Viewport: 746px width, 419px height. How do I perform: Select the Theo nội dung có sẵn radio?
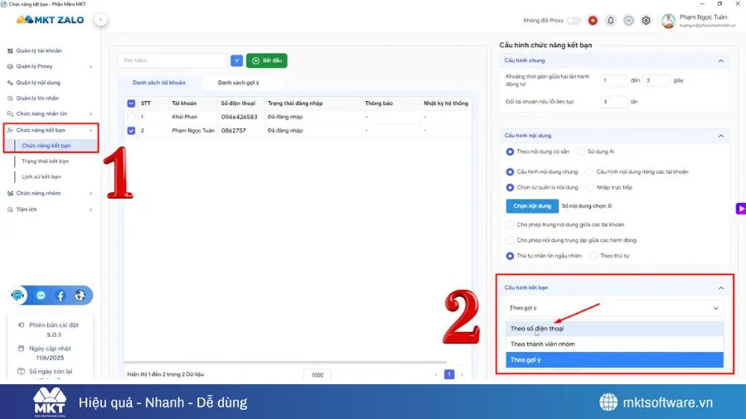[x=510, y=152]
